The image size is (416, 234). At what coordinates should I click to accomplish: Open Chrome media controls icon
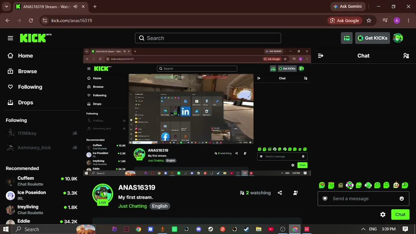[x=385, y=20]
